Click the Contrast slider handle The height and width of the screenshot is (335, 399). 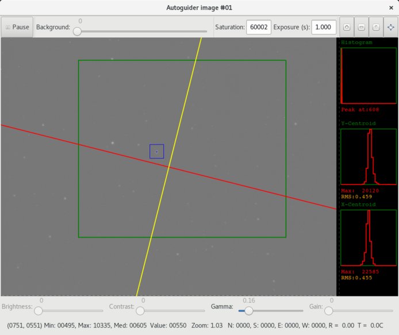pyautogui.click(x=140, y=311)
